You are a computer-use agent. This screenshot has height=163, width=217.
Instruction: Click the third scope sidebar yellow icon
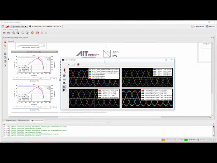pyautogui.click(x=64, y=79)
